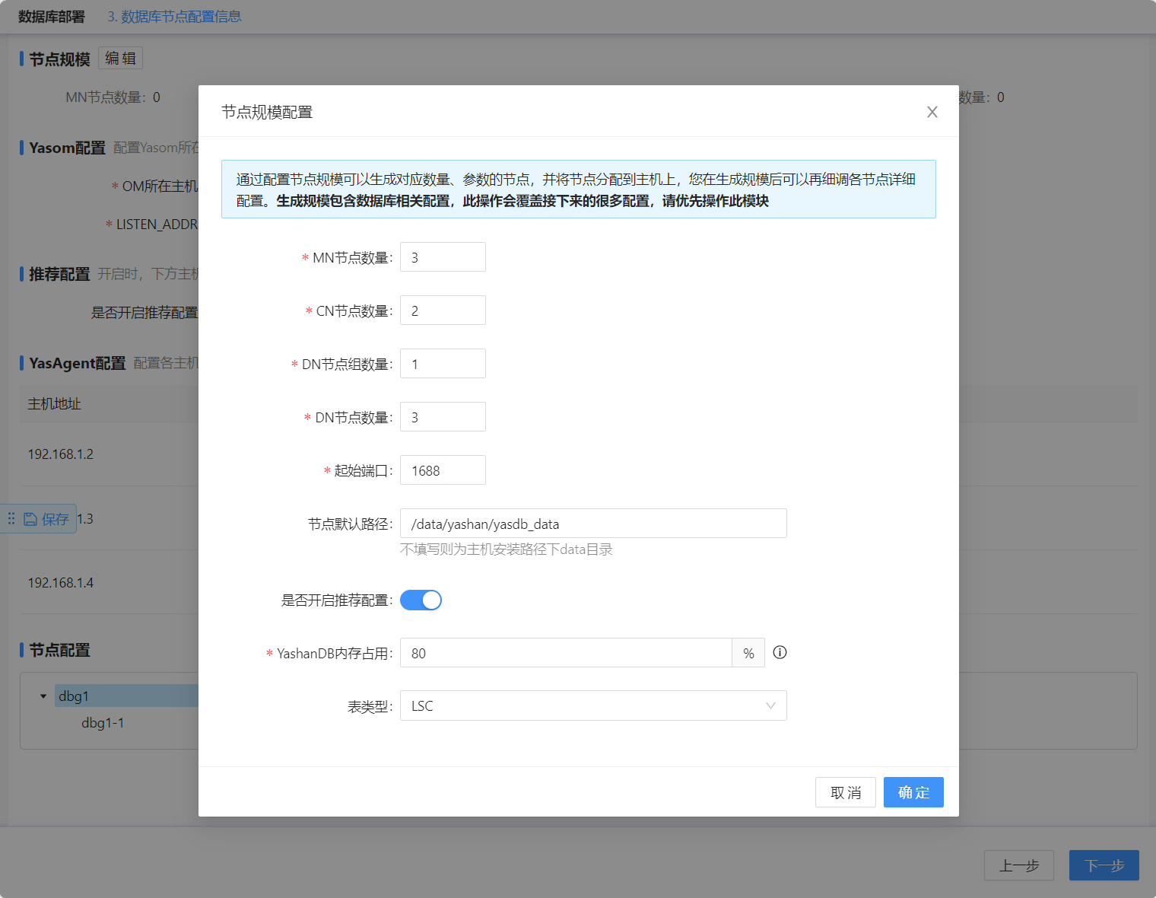Open the 表类型 LSC dropdown
Image resolution: width=1156 pixels, height=898 pixels.
[x=592, y=705]
